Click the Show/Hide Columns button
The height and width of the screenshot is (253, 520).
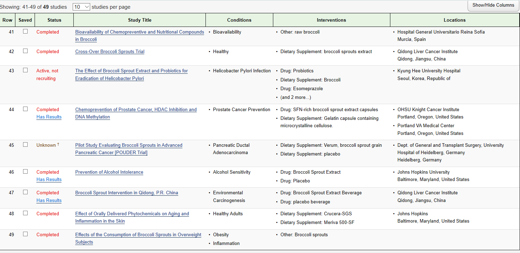493,5
